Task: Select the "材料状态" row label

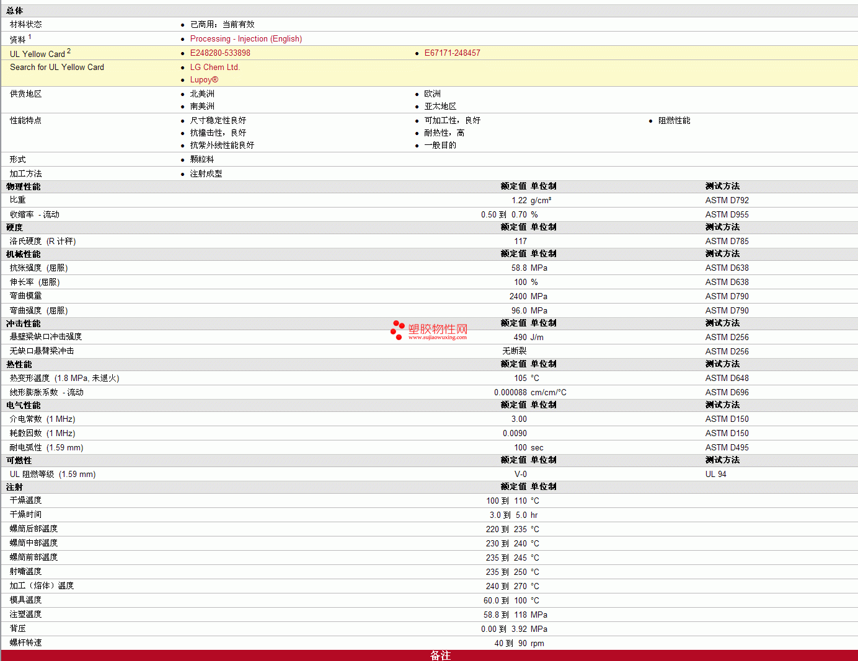Action: pos(26,25)
